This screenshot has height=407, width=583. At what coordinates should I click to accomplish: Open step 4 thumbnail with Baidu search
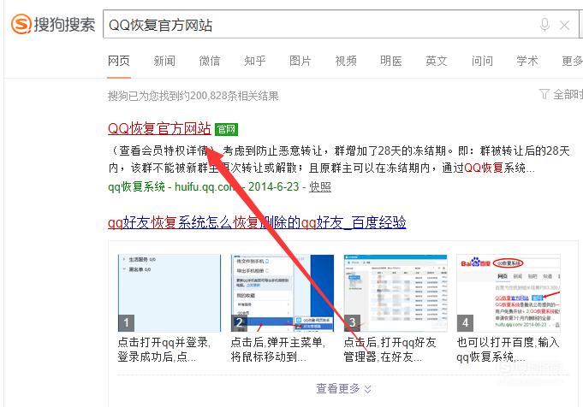[509, 293]
